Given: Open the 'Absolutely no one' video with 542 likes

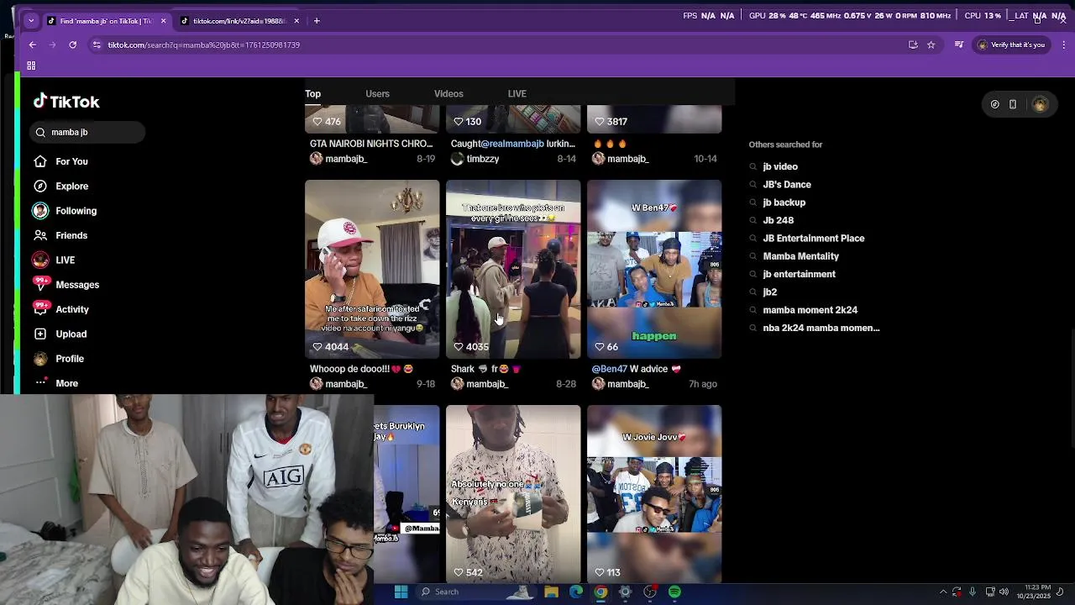Looking at the screenshot, I should click(x=513, y=494).
